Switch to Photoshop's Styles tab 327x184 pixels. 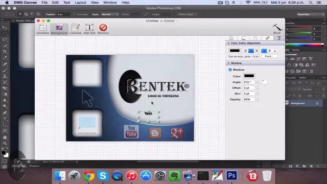pyautogui.click(x=295, y=50)
